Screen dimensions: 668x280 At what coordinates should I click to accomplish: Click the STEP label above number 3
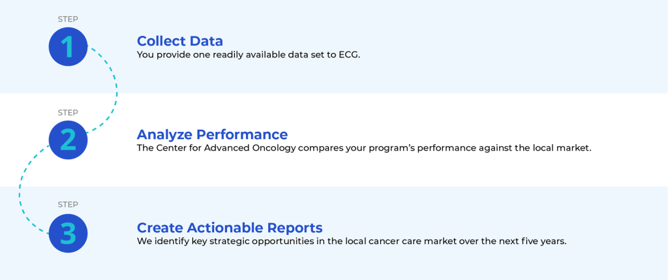(x=68, y=204)
